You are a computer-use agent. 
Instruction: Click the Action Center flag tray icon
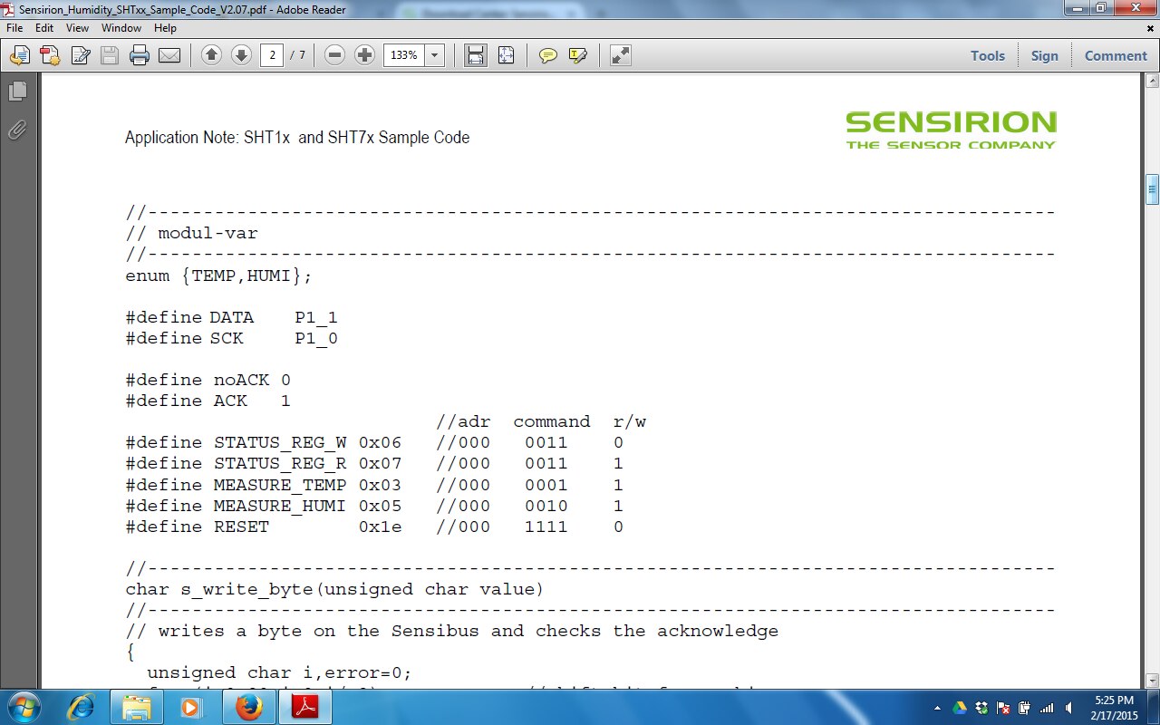click(1004, 708)
